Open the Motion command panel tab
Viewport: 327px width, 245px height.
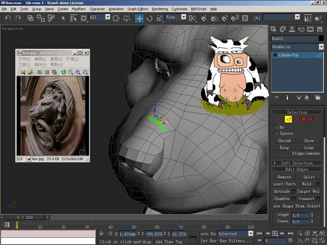coord(301,29)
